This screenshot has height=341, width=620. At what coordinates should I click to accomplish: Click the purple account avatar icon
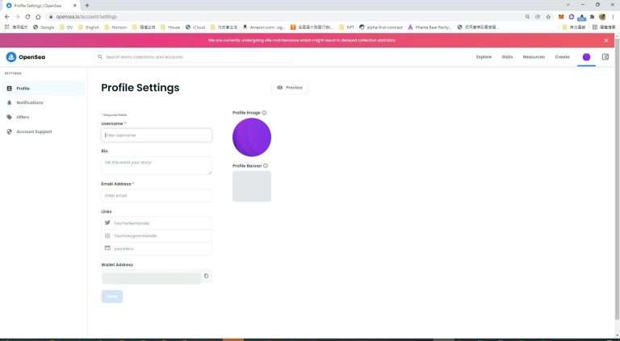tap(586, 57)
